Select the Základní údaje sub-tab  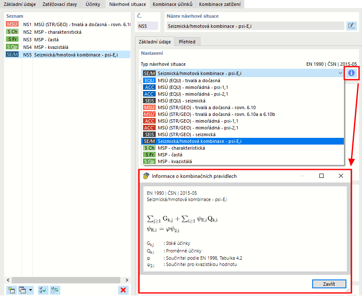155,42
